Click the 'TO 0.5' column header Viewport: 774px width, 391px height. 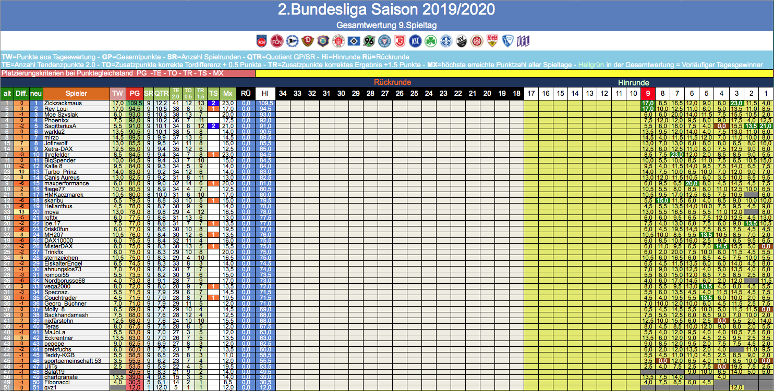click(188, 93)
